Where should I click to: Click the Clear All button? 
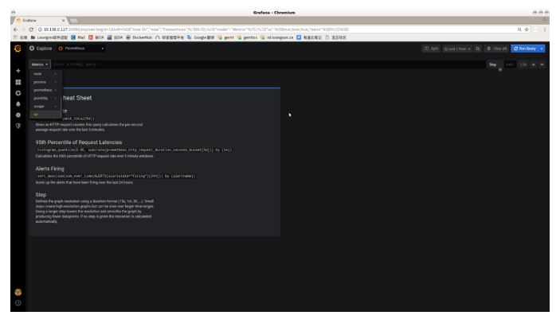497,49
